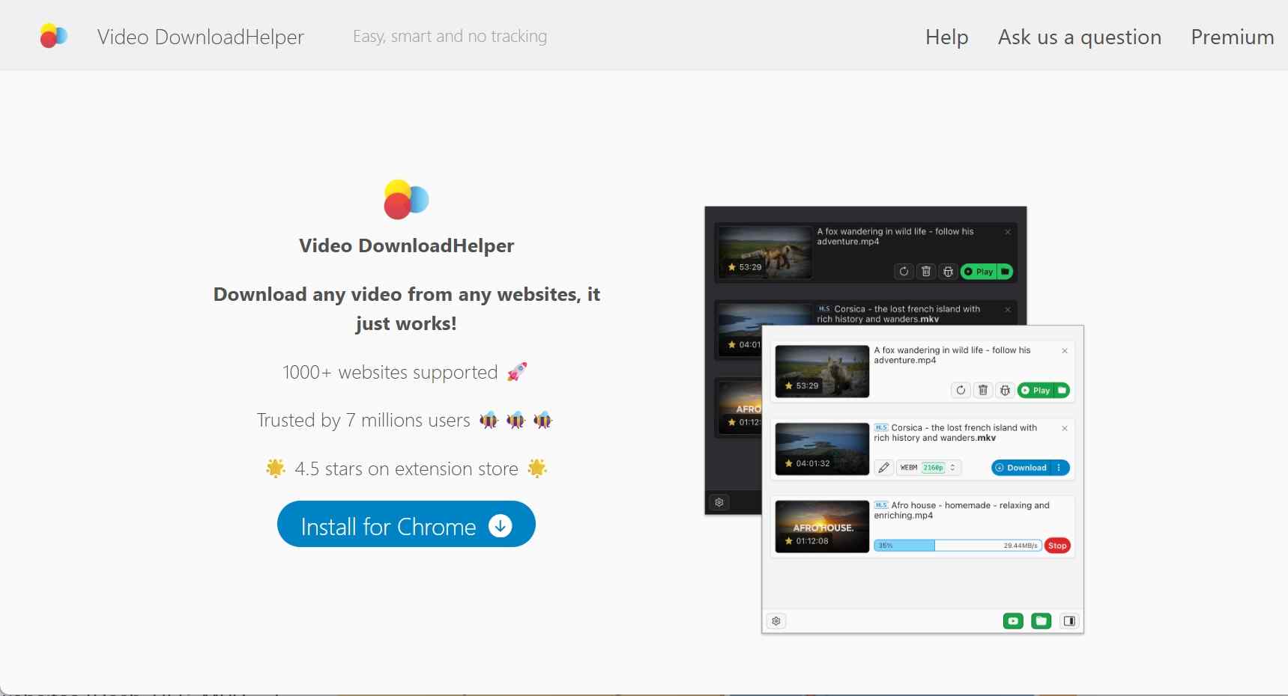The width and height of the screenshot is (1288, 696).
Task: Click the Afro House video thumbnail in light panel
Action: click(822, 527)
